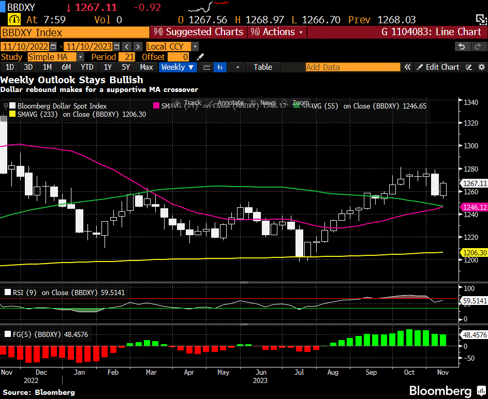The width and height of the screenshot is (488, 399).
Task: Click magenta SMAVG (21) legend swatch
Action: tap(156, 106)
